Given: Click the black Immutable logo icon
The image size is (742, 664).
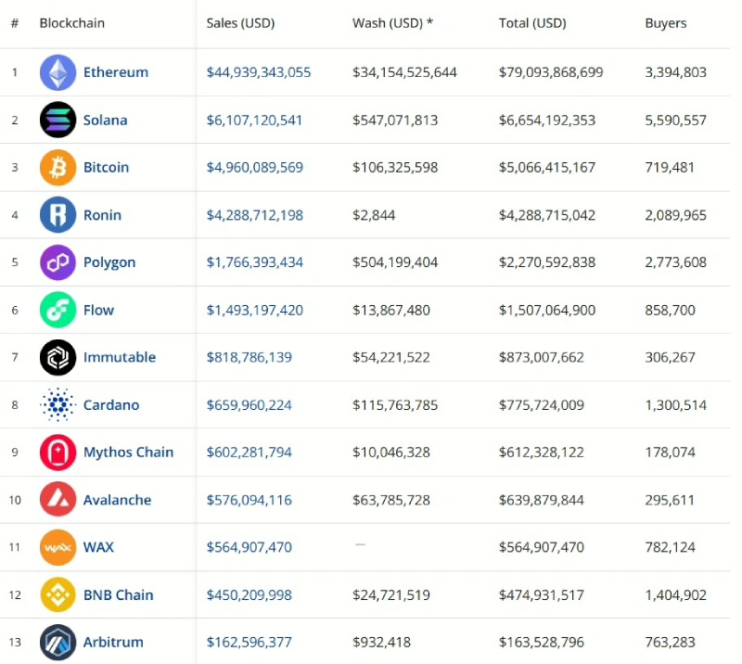Looking at the screenshot, I should tap(58, 357).
